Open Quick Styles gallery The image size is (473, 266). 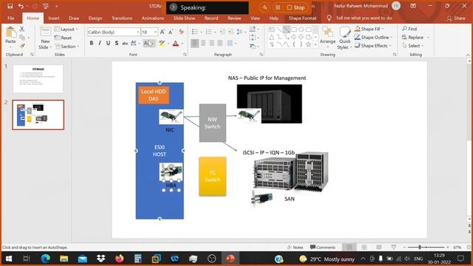(344, 38)
